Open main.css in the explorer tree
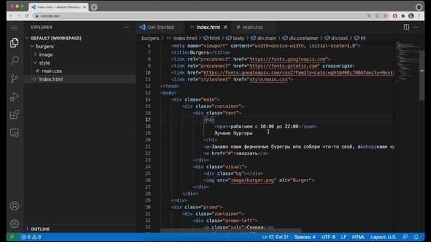This screenshot has width=431, height=242. tap(52, 71)
